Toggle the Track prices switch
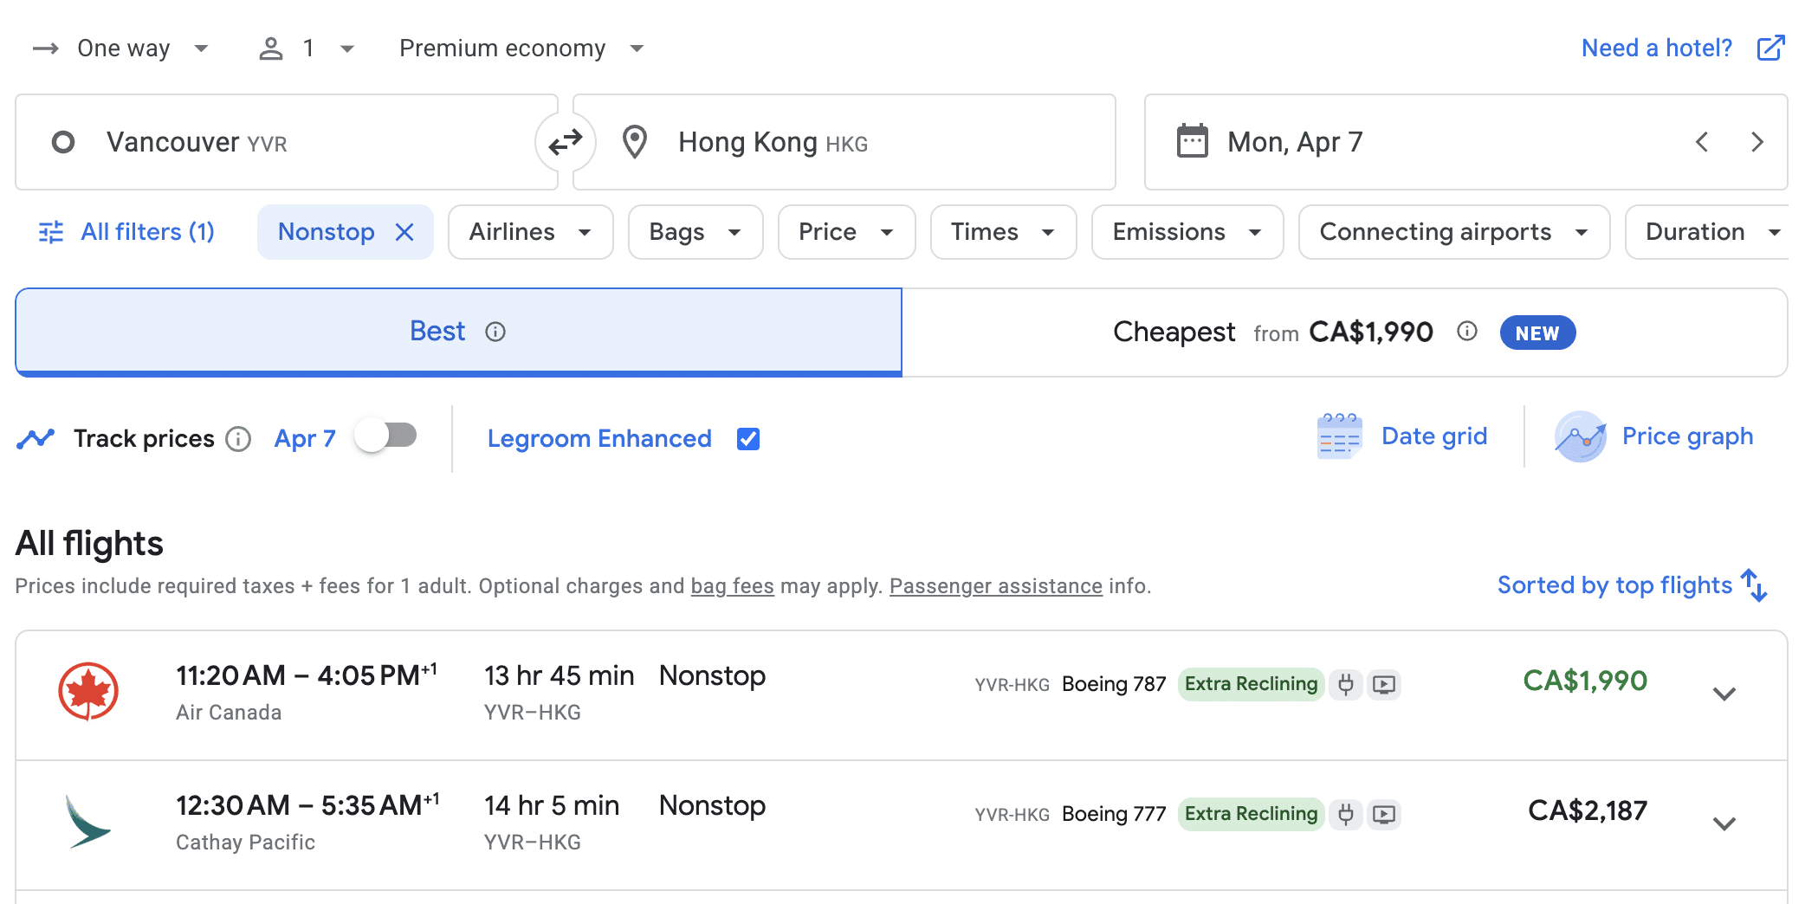This screenshot has width=1805, height=904. click(x=386, y=436)
